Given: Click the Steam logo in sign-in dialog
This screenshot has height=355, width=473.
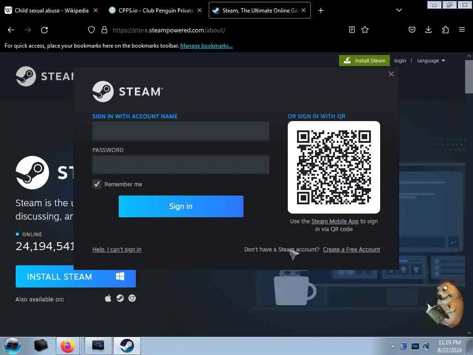Looking at the screenshot, I should tap(127, 92).
